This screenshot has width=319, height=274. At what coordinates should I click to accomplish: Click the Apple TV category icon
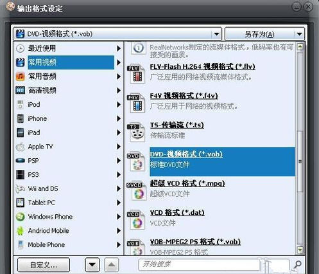pyautogui.click(x=20, y=147)
